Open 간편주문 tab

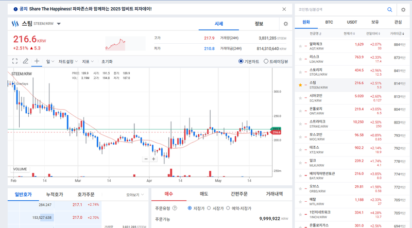[x=239, y=194]
